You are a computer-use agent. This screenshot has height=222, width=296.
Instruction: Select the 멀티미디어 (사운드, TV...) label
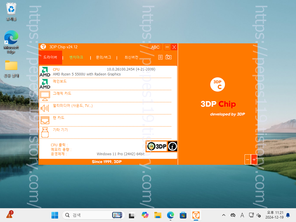(73, 106)
